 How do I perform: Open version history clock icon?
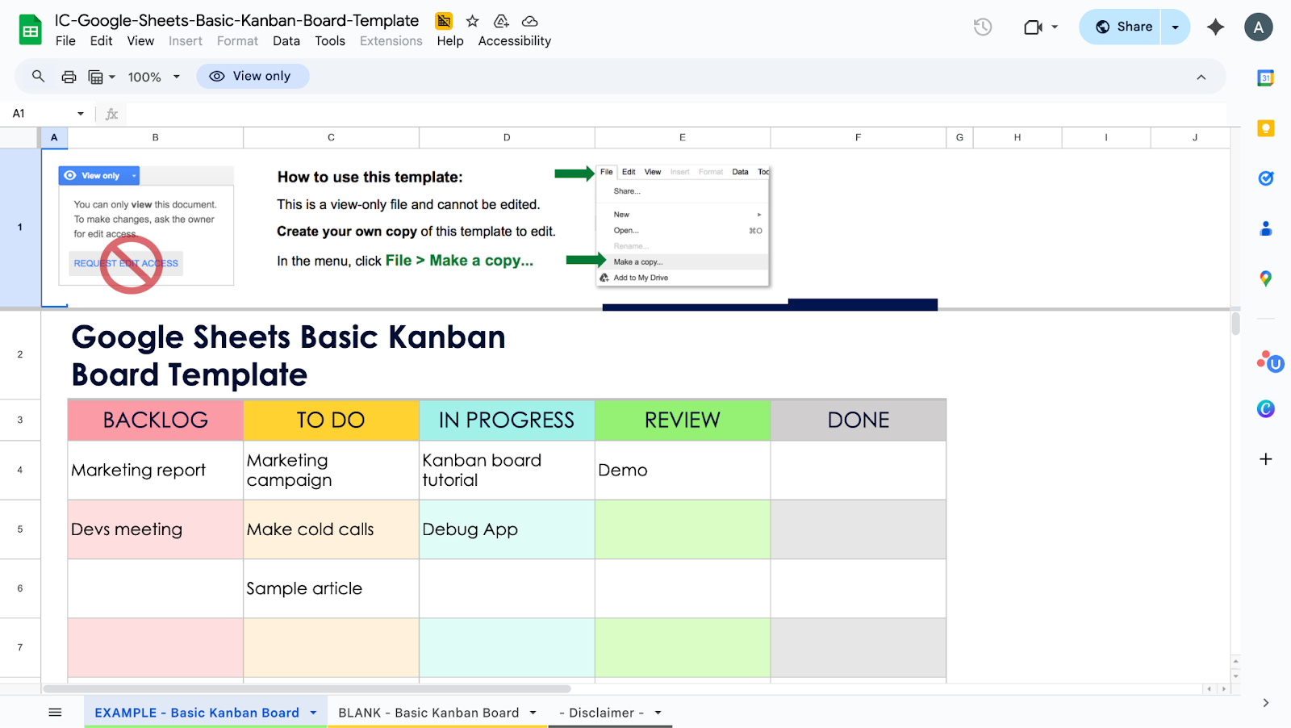point(983,27)
